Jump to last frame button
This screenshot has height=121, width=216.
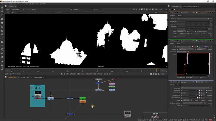[98, 74]
